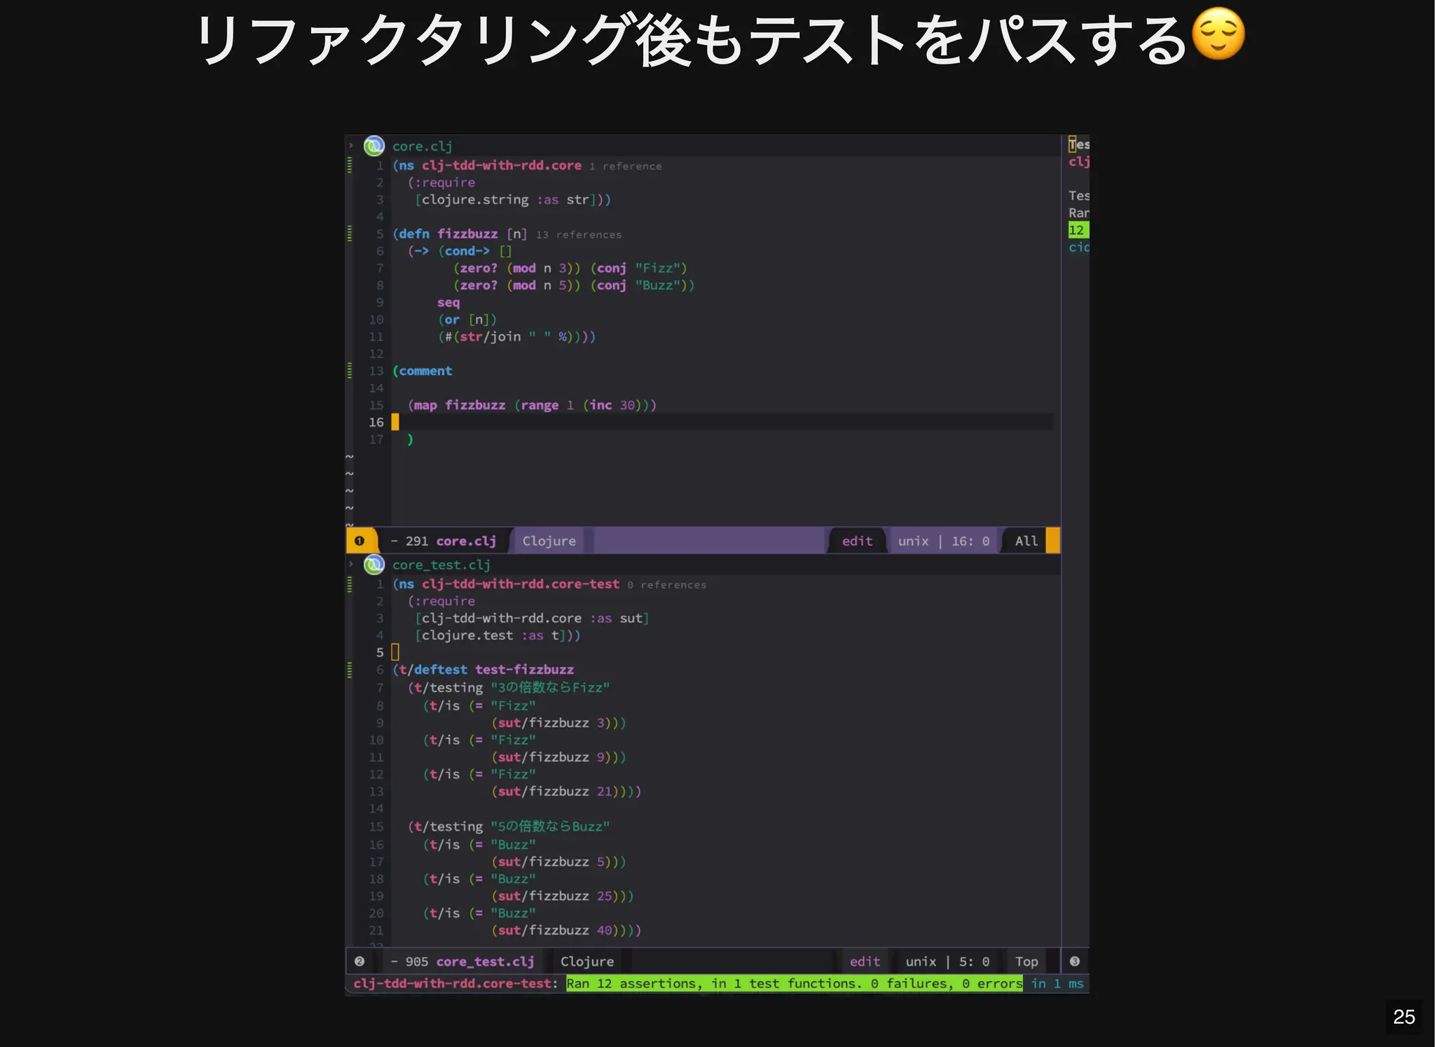The width and height of the screenshot is (1435, 1047).
Task: Click the Clojure filetype label in bottom statusline
Action: pyautogui.click(x=587, y=962)
